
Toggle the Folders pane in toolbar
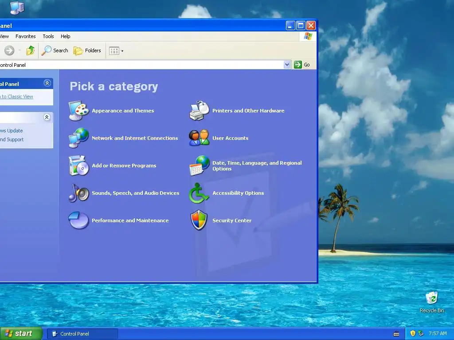click(87, 50)
